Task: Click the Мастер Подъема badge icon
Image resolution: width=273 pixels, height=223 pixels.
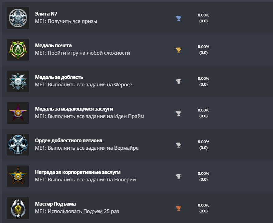Action: 18,208
